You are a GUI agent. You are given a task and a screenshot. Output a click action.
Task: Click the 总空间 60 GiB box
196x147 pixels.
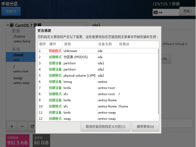tap(41, 141)
